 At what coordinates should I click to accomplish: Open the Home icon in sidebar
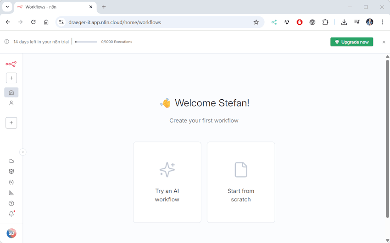11,92
